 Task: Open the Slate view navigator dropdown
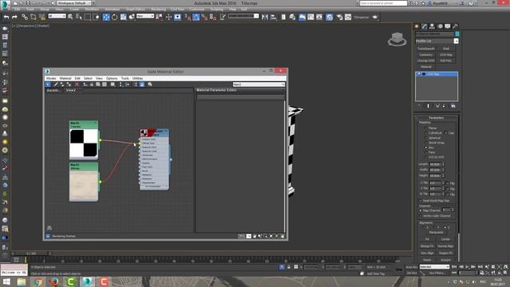pos(258,85)
